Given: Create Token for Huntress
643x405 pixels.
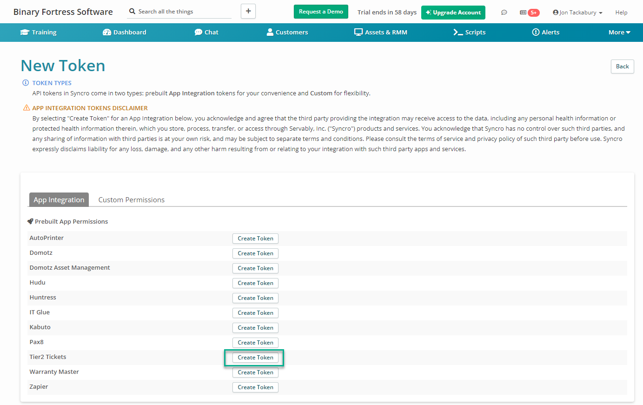Looking at the screenshot, I should click(255, 298).
